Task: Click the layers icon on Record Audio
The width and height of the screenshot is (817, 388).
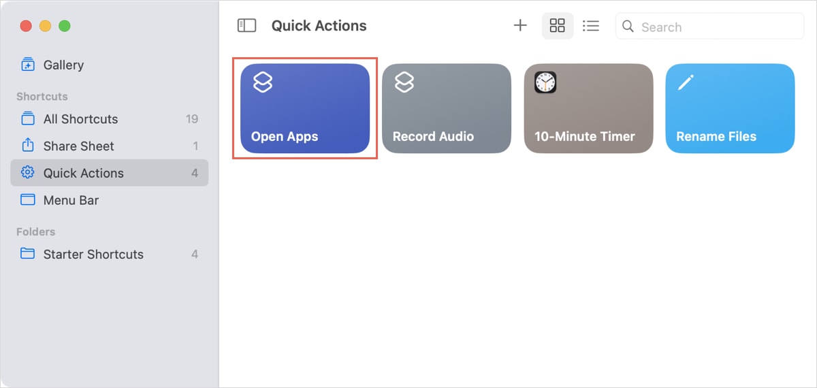Action: [x=404, y=82]
